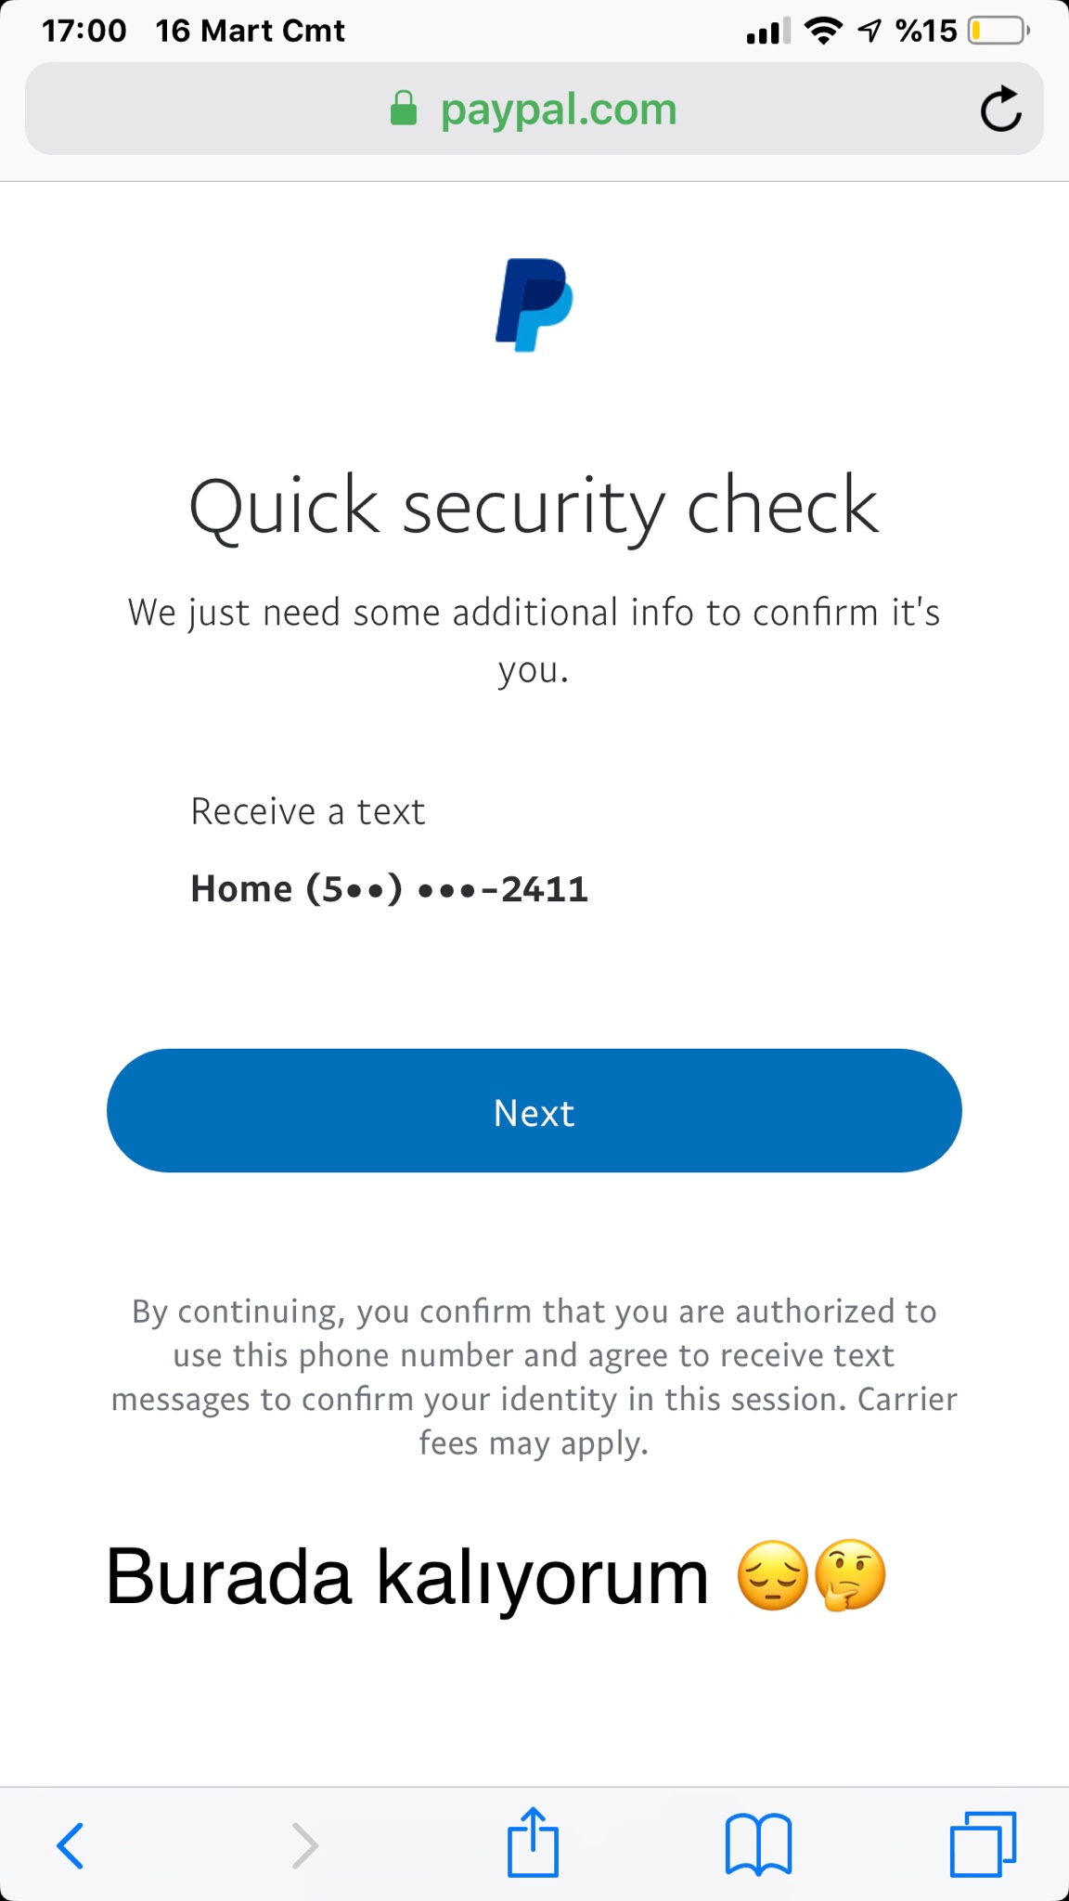Tap the thinking face emoji
1069x1901 pixels.
click(x=850, y=1575)
